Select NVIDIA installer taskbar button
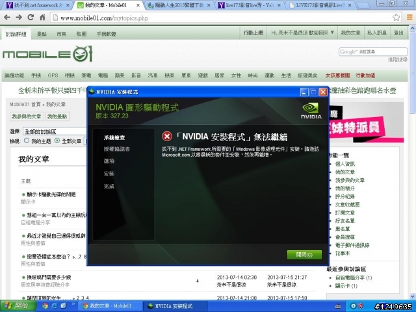Screen dimensions: 416x312 click(x=175, y=306)
